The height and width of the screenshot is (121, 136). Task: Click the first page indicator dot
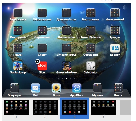point(58,78)
